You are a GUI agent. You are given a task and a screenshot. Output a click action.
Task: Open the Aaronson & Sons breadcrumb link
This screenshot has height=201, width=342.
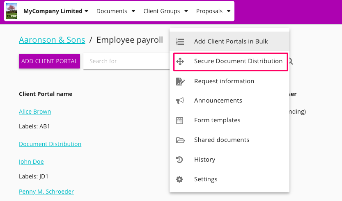pyautogui.click(x=52, y=40)
